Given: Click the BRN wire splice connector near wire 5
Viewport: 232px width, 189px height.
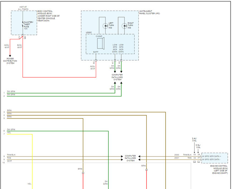Looking at the screenshot, I should tap(83, 173).
